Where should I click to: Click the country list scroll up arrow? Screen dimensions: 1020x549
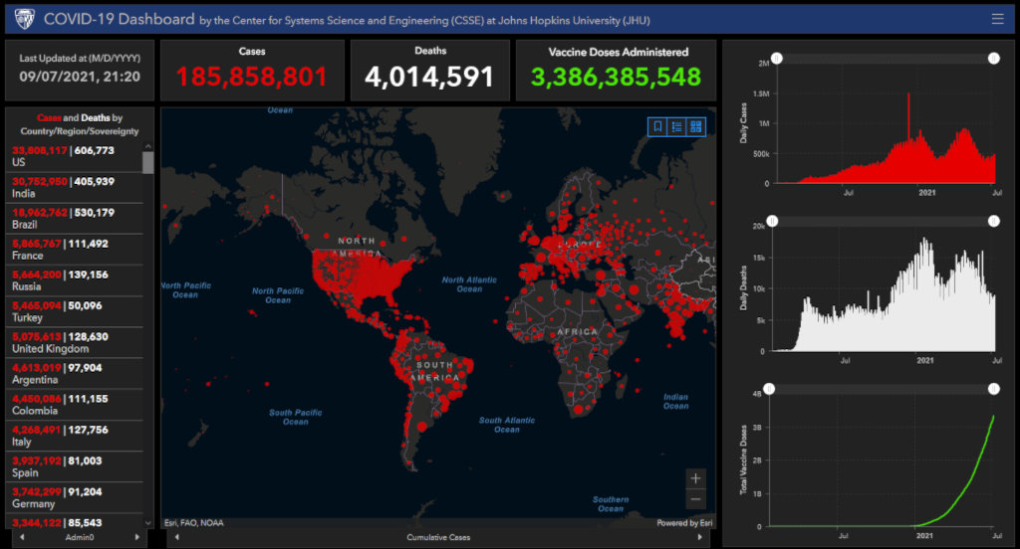tap(148, 146)
